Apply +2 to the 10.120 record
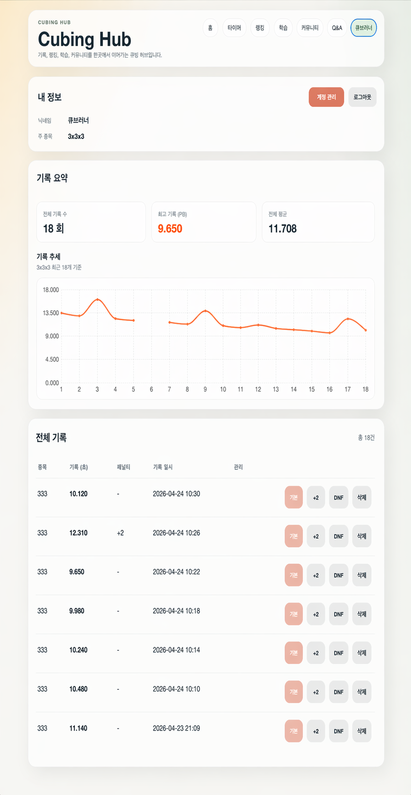This screenshot has width=411, height=795. (316, 497)
